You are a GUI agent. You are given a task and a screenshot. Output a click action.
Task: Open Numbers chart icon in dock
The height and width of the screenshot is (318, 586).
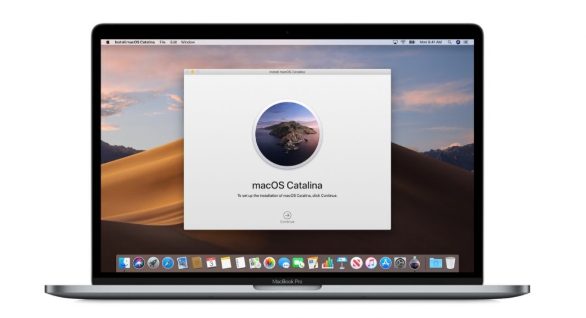pos(328,263)
